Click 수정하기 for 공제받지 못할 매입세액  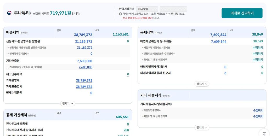258,60
